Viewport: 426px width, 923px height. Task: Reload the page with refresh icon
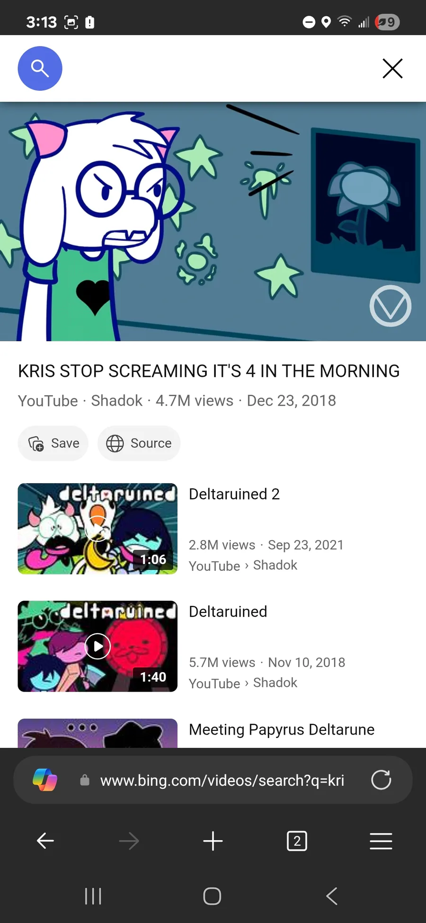(381, 780)
